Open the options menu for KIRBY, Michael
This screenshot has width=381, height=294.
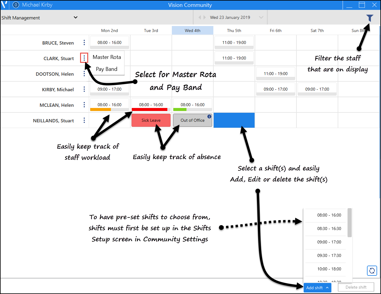(x=84, y=89)
